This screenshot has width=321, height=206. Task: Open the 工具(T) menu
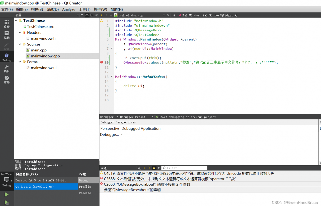pos(85,9)
